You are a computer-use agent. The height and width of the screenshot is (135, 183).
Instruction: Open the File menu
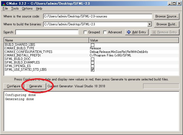tap(5, 8)
